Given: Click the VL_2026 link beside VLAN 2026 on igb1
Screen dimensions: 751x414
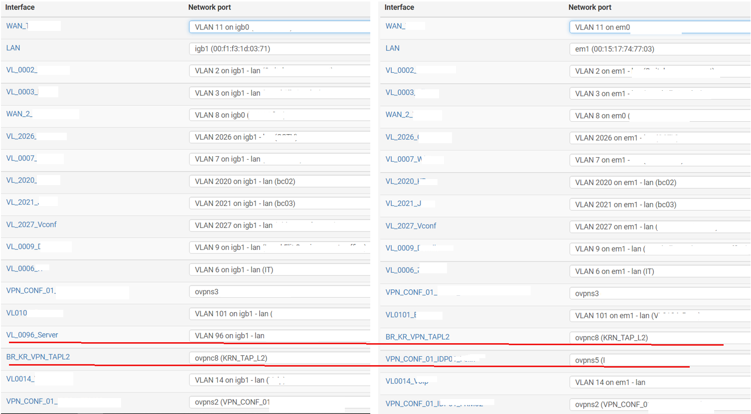Looking at the screenshot, I should [x=21, y=136].
